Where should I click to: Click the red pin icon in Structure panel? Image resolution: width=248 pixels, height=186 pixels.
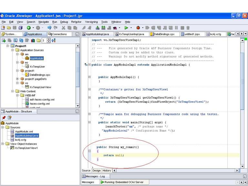[4, 118]
